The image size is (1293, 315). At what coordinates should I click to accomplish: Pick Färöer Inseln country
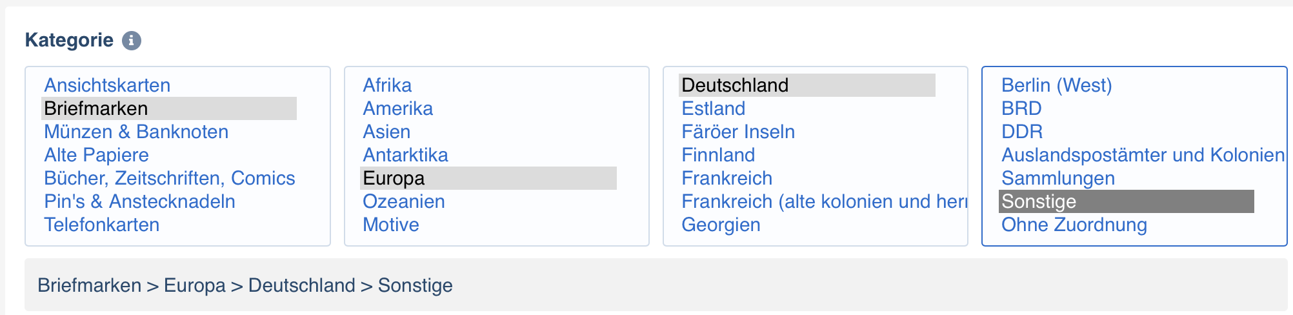coord(738,132)
